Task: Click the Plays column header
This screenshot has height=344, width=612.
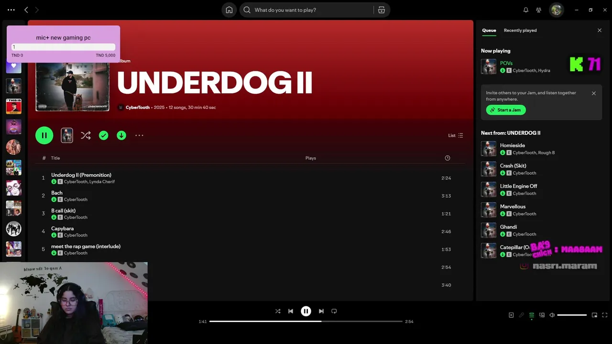Action: [311, 158]
